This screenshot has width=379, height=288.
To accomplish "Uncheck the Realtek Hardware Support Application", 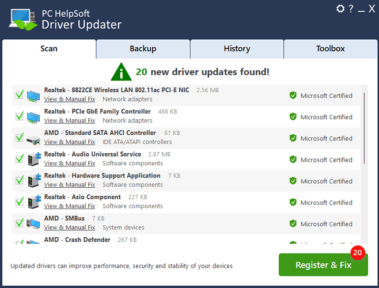I will (x=20, y=180).
